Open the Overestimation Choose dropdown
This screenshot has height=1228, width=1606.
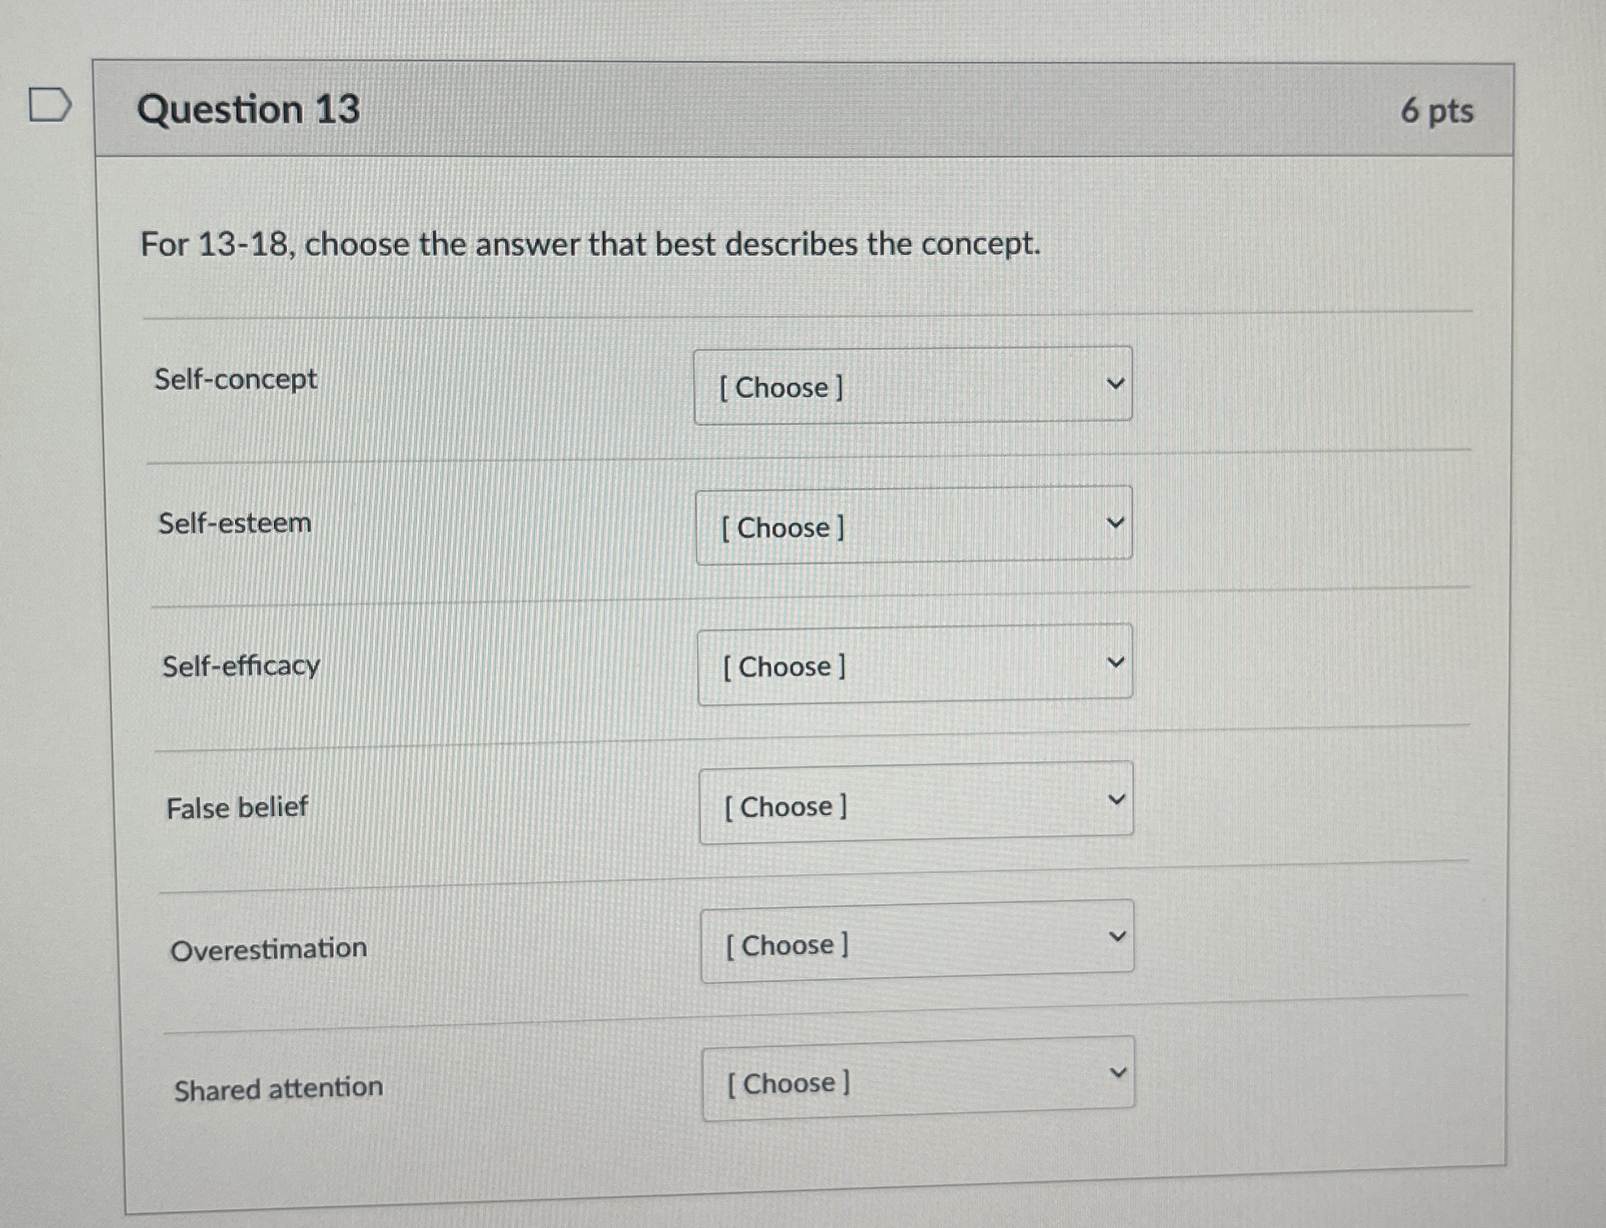[916, 944]
